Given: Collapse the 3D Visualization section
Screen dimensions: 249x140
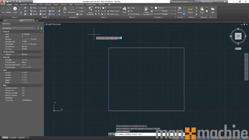Looking at the screenshot, I should point(41,52).
